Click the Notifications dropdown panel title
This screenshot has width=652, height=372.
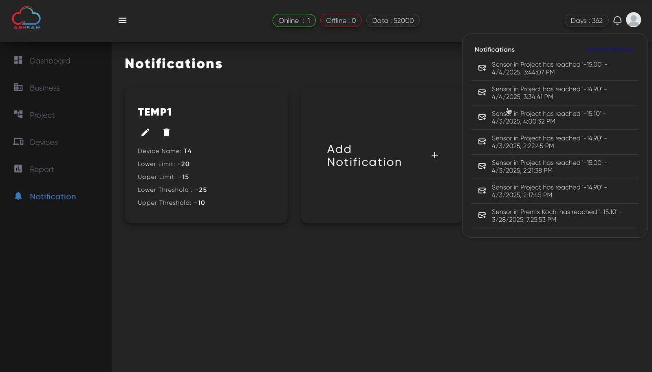pos(494,49)
